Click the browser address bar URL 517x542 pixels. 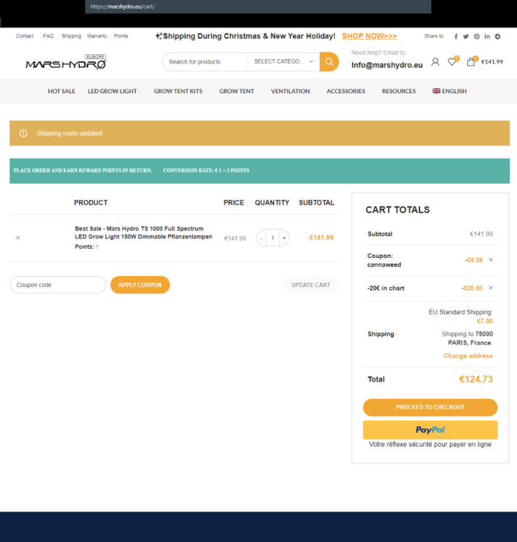click(122, 7)
